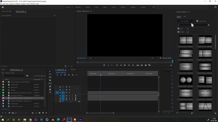Step back one frame
Screen dimensions: 218x122
(121, 65)
